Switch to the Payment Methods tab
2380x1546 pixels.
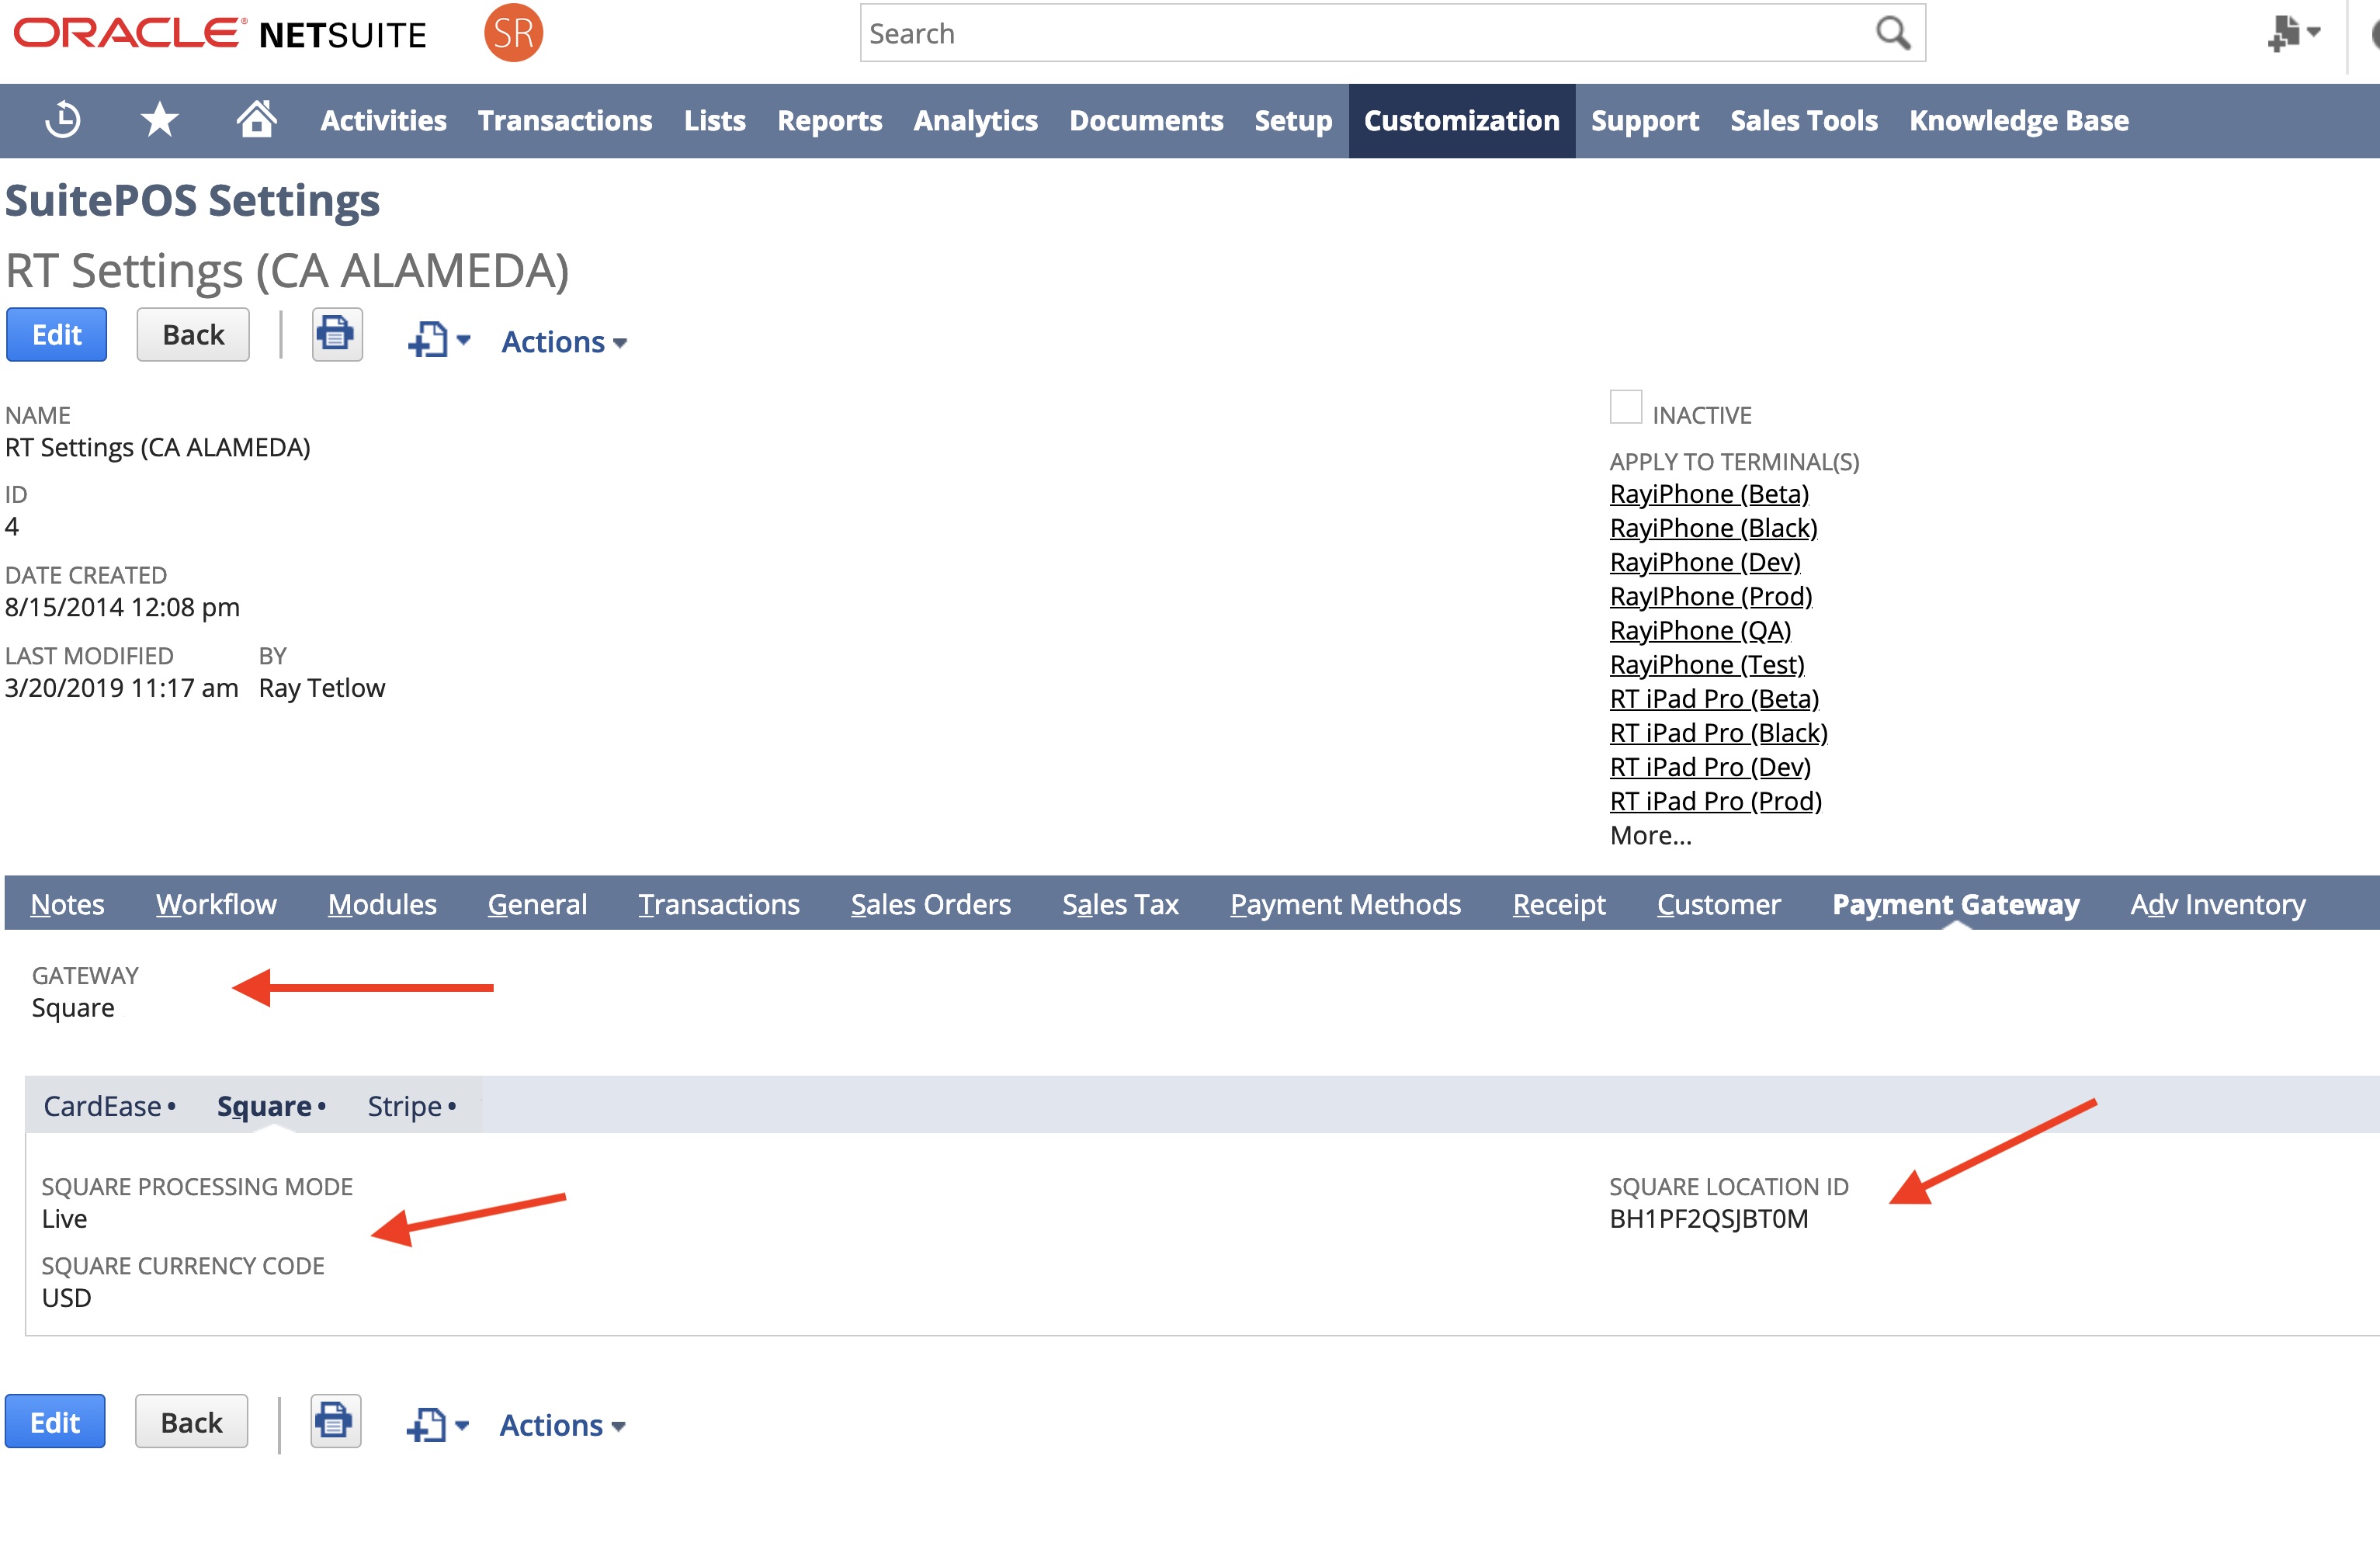(1345, 904)
